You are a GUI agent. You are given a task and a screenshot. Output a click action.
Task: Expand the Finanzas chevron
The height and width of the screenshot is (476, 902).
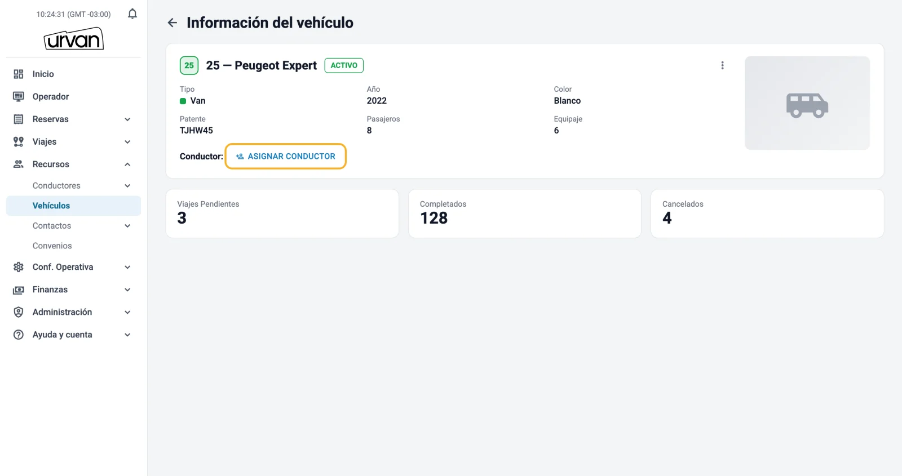(x=127, y=290)
